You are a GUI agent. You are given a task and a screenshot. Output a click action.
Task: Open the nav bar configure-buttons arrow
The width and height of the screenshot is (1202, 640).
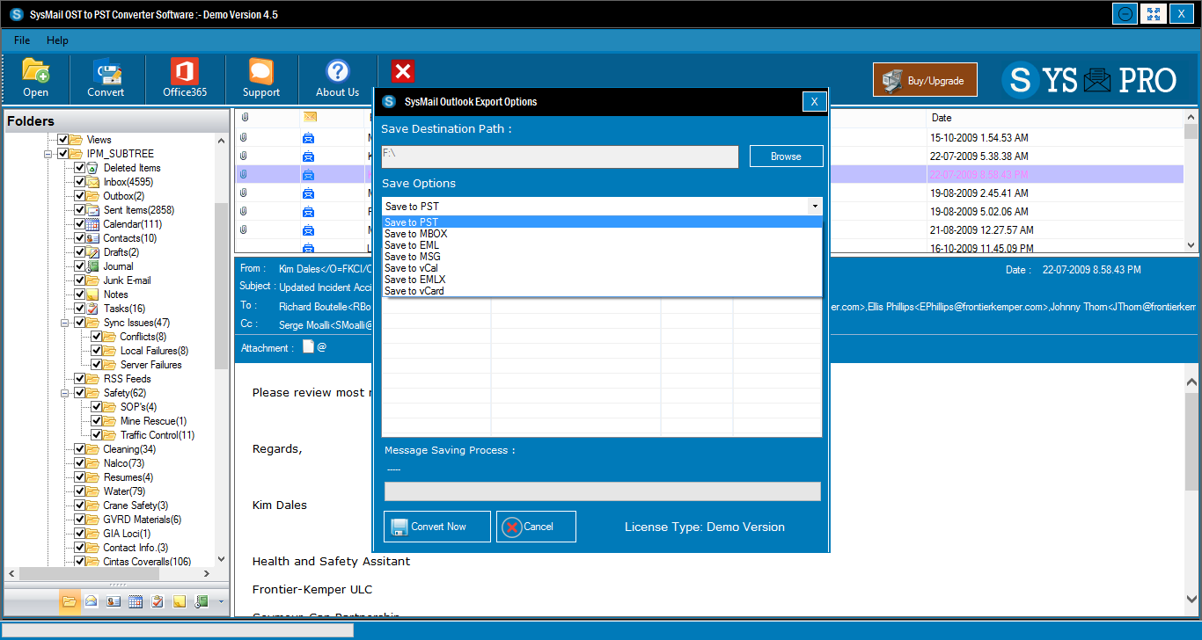(x=221, y=602)
